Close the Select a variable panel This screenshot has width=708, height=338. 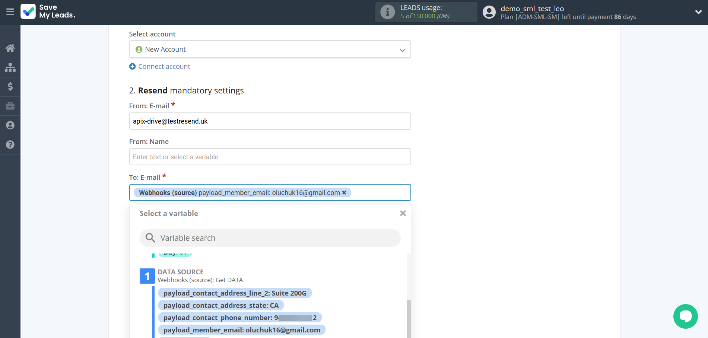point(403,213)
